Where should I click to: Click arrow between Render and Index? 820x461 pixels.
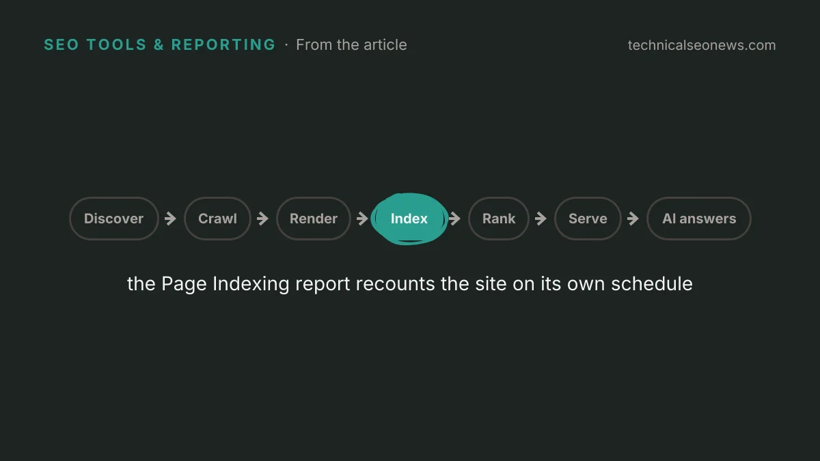[x=363, y=219]
